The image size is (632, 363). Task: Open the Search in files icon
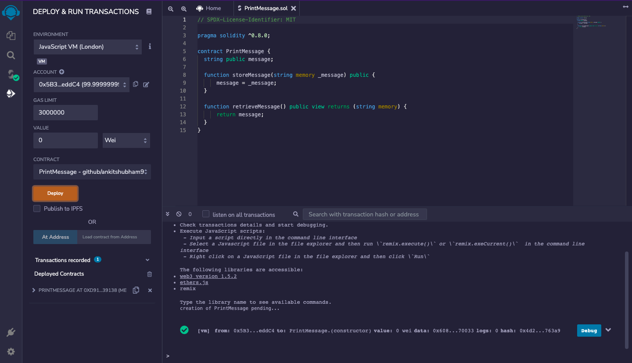point(11,55)
